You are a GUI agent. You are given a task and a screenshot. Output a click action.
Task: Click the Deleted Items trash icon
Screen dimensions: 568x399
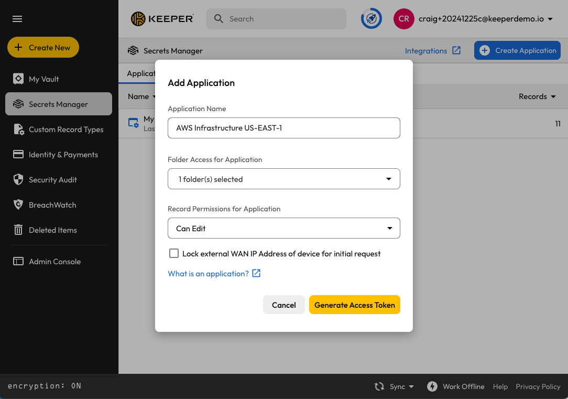point(18,230)
